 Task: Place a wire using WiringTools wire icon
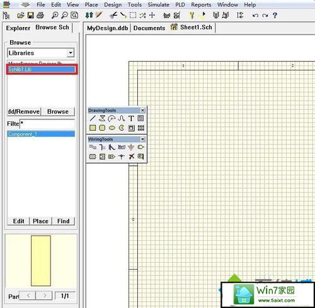coord(93,147)
